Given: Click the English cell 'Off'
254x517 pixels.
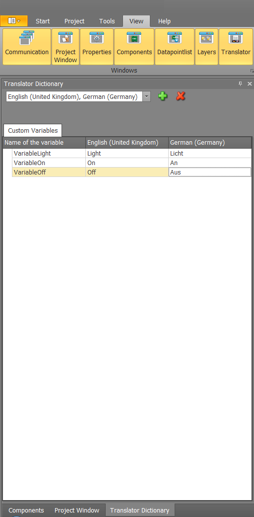Looking at the screenshot, I should coord(127,172).
